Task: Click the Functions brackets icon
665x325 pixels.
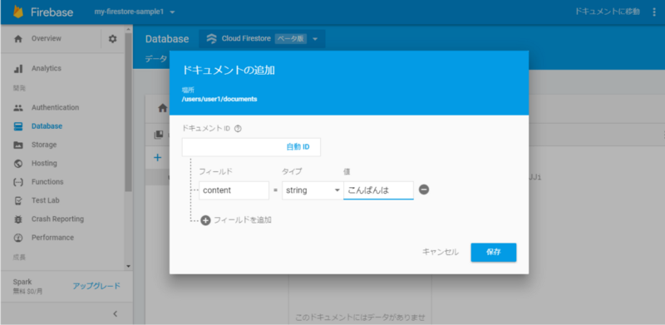Action: pyautogui.click(x=17, y=182)
